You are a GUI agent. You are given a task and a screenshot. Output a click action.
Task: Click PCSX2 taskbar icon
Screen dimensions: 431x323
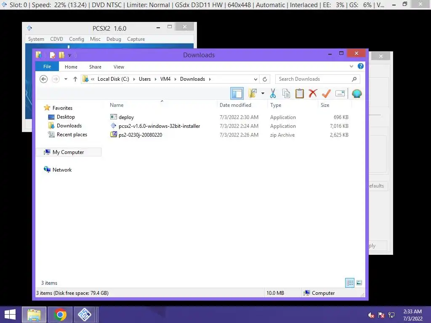(x=84, y=315)
